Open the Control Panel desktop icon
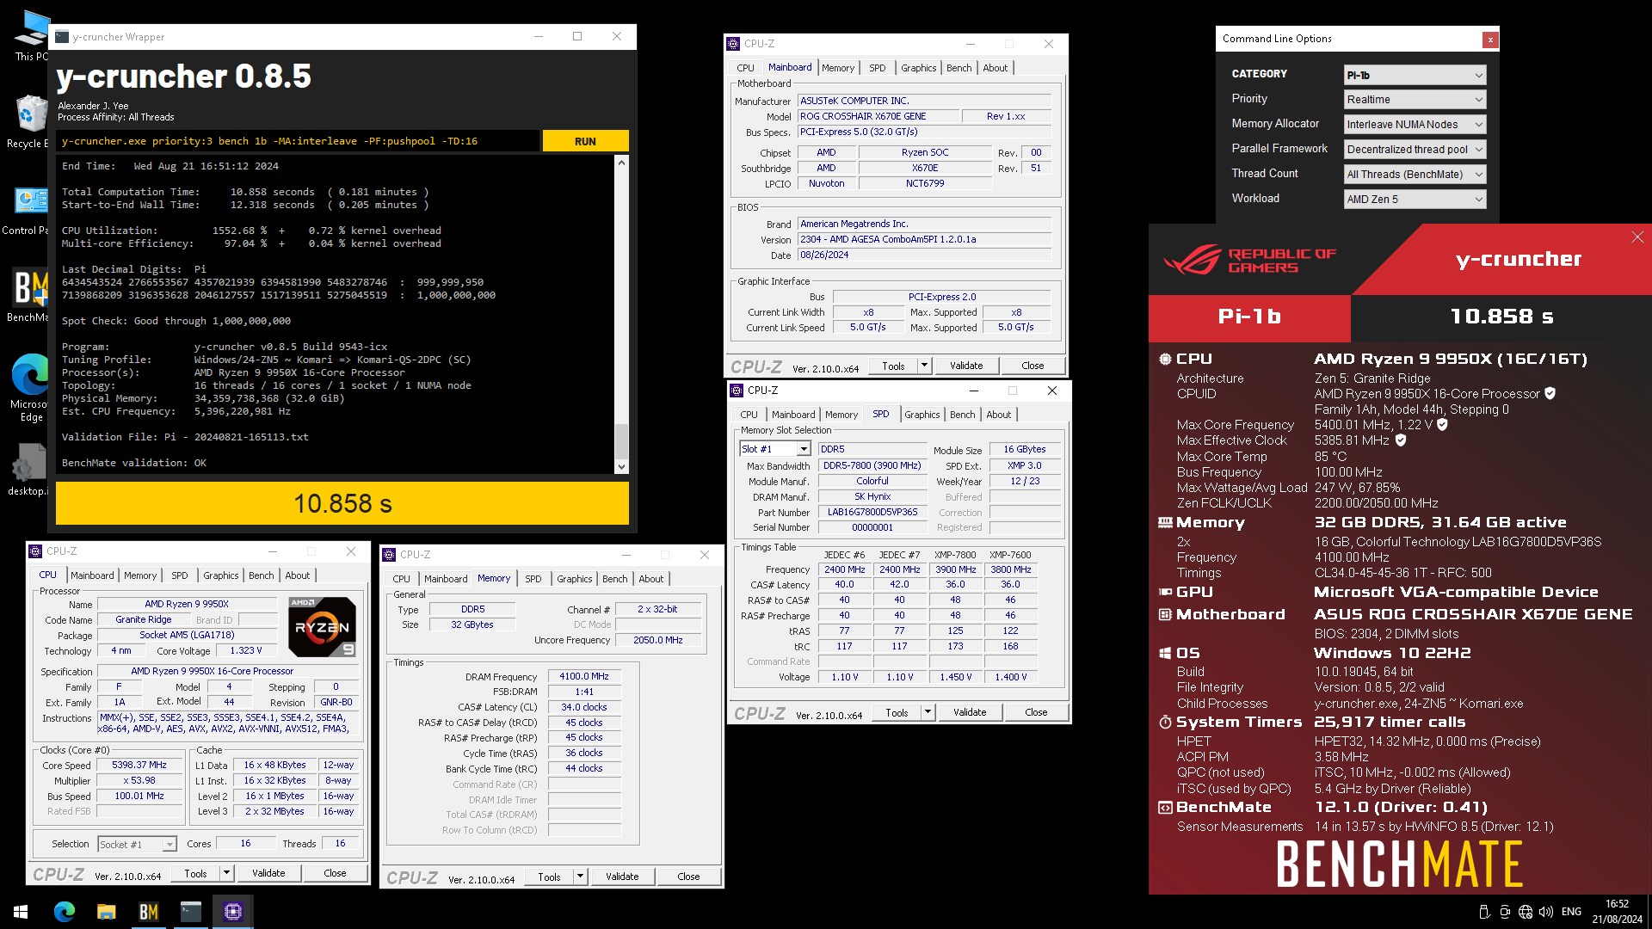This screenshot has height=929, width=1652. 31,208
